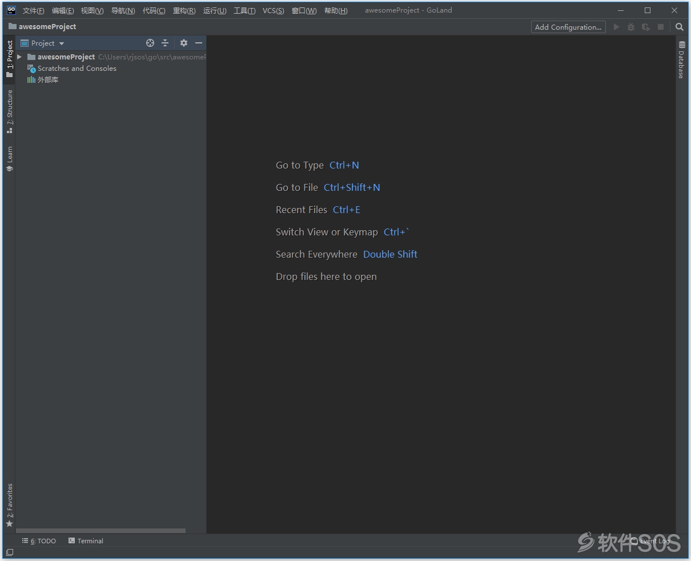Toggle the 7: Structure side tab

(x=9, y=111)
